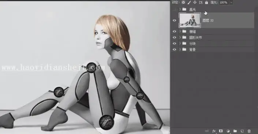Screen dimensions: 258x134
Task: Select the 分块 group name
Action: 192,44
